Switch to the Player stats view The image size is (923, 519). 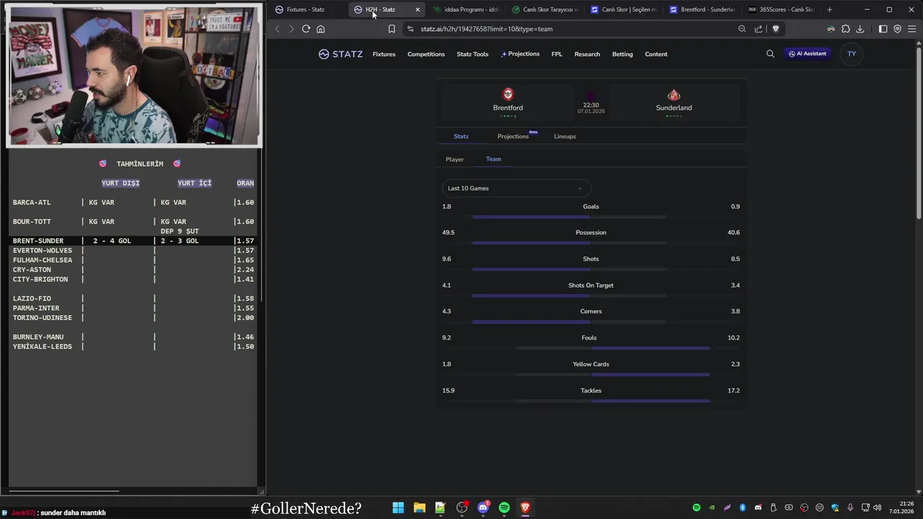pyautogui.click(x=454, y=159)
